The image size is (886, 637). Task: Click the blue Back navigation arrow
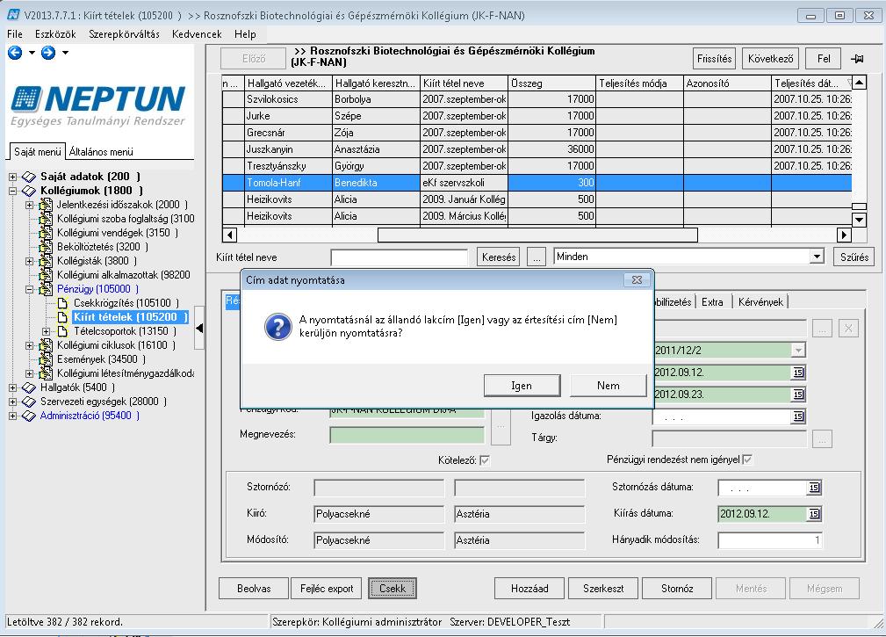(x=15, y=53)
